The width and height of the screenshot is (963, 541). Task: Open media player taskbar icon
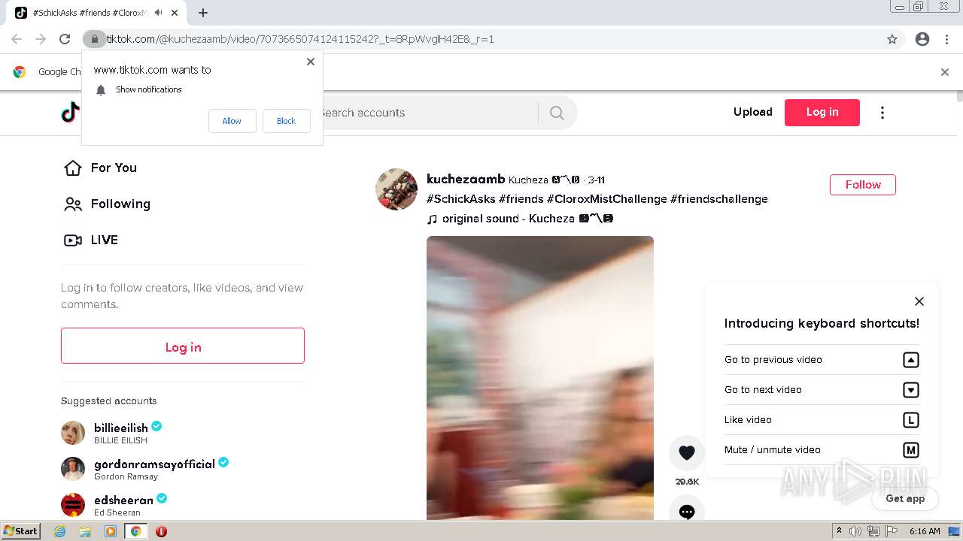pos(111,531)
